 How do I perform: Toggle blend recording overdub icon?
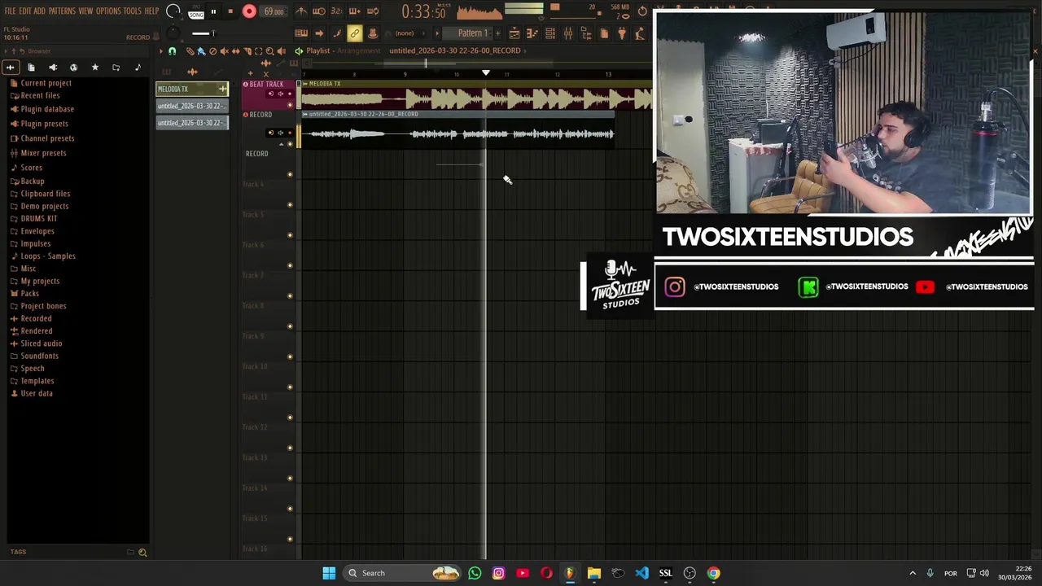354,11
